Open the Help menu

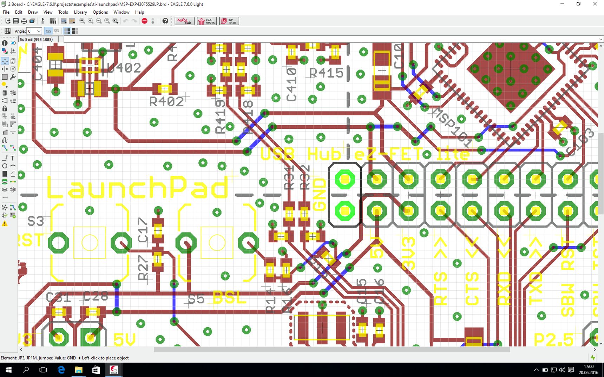coord(140,12)
